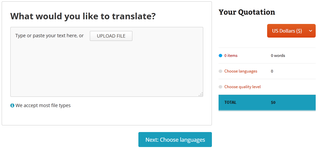Click the TOTAL label in quotation summary
327x152 pixels.
coord(230,102)
